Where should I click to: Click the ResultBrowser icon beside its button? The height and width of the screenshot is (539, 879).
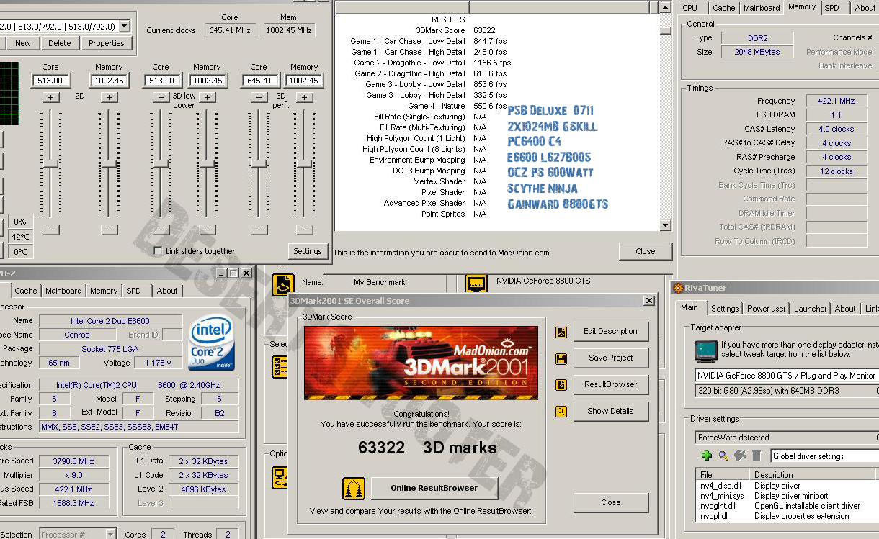561,385
